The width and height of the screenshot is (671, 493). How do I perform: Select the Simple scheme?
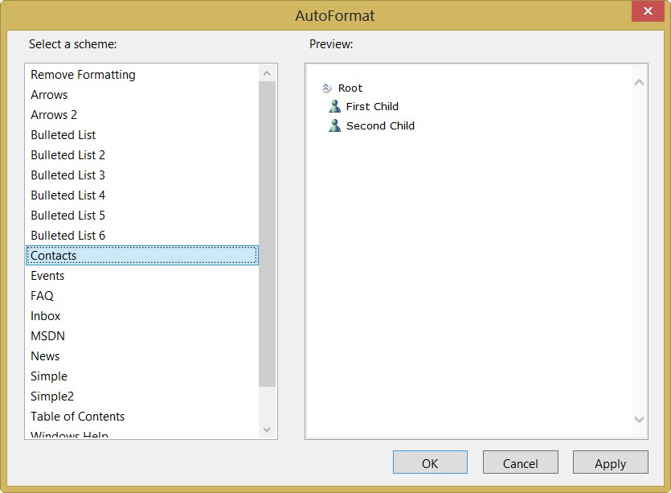click(142, 376)
